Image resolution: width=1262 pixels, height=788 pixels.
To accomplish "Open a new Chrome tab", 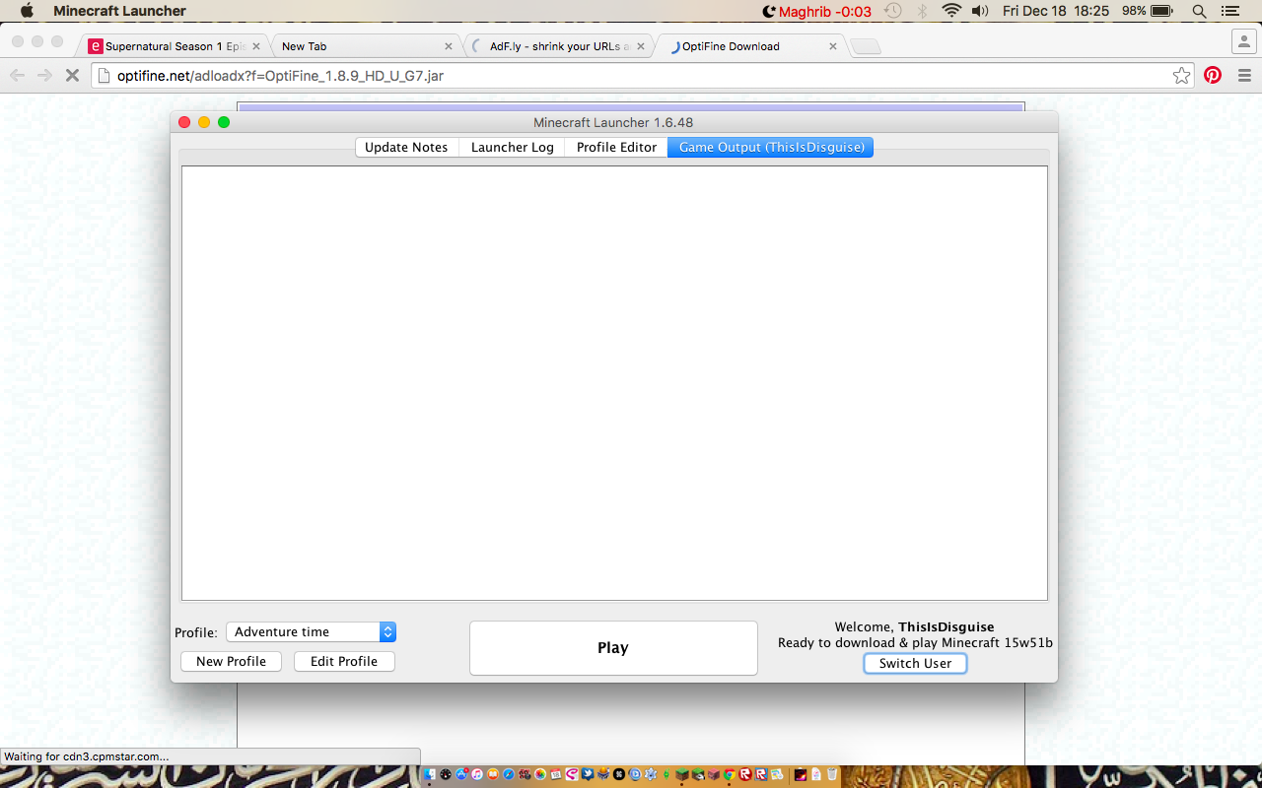I will [x=866, y=46].
